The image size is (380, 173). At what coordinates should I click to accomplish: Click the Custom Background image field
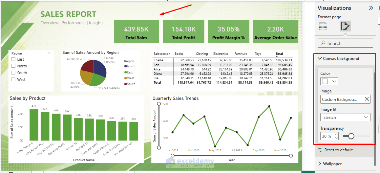tap(345, 99)
